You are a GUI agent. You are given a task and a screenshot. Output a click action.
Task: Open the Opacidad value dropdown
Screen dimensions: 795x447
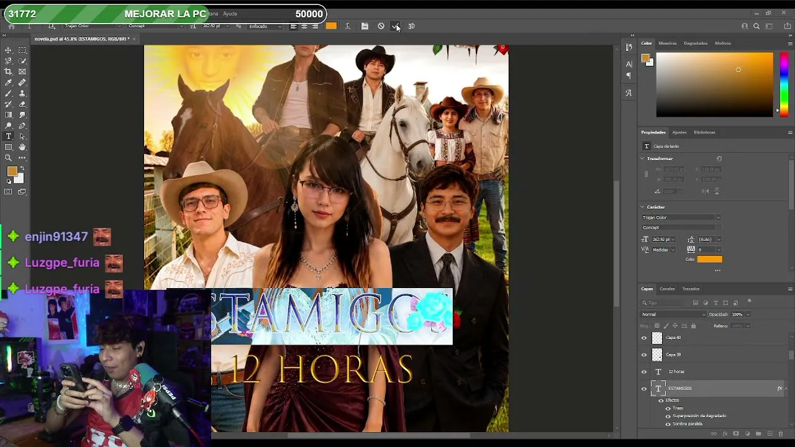point(747,315)
